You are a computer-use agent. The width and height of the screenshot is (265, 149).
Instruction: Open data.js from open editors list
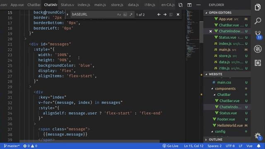click(227, 62)
